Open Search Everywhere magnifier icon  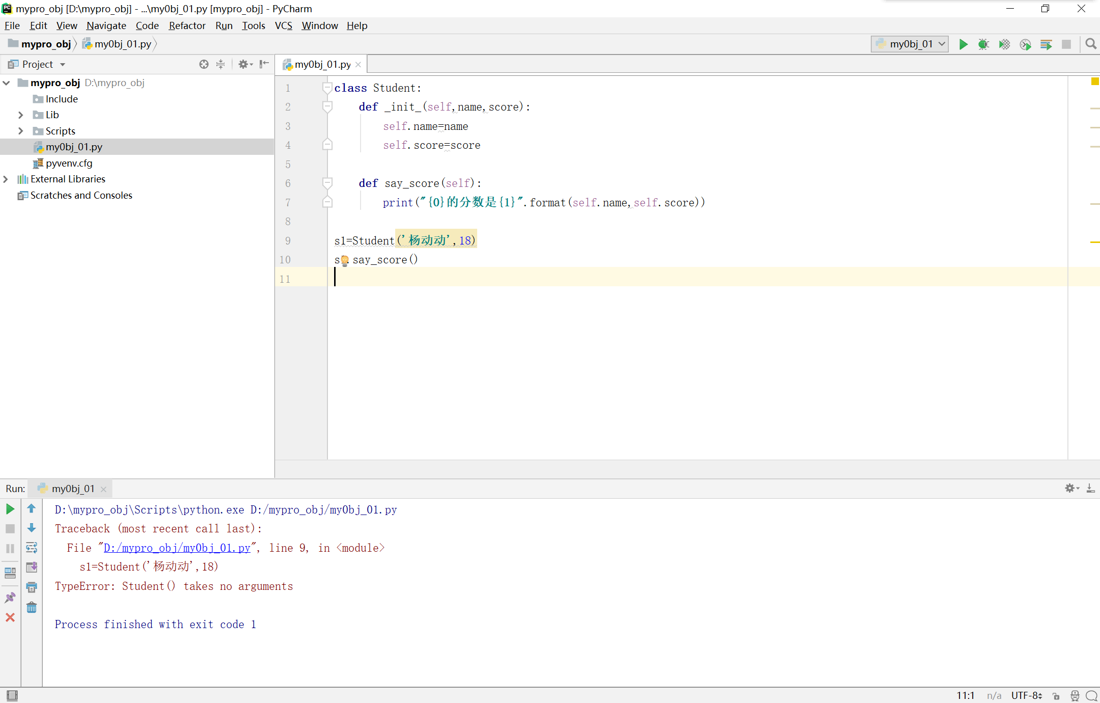tap(1091, 44)
